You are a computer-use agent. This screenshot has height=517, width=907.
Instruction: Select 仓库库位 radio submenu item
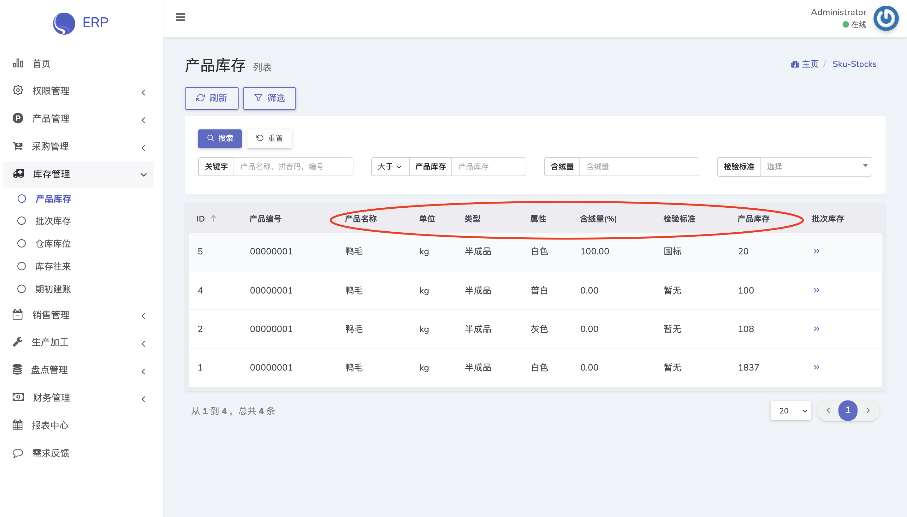coord(53,244)
